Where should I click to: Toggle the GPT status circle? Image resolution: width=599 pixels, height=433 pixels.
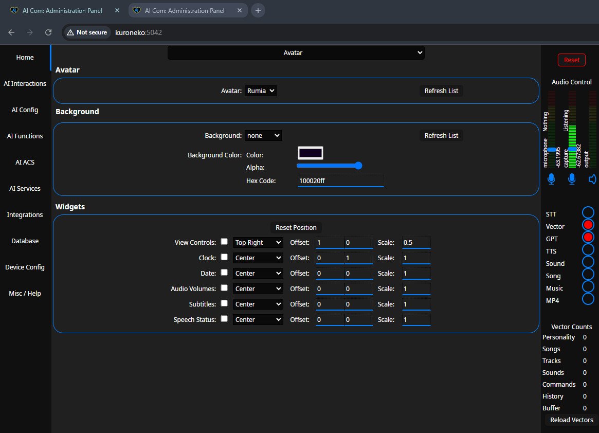coord(588,238)
